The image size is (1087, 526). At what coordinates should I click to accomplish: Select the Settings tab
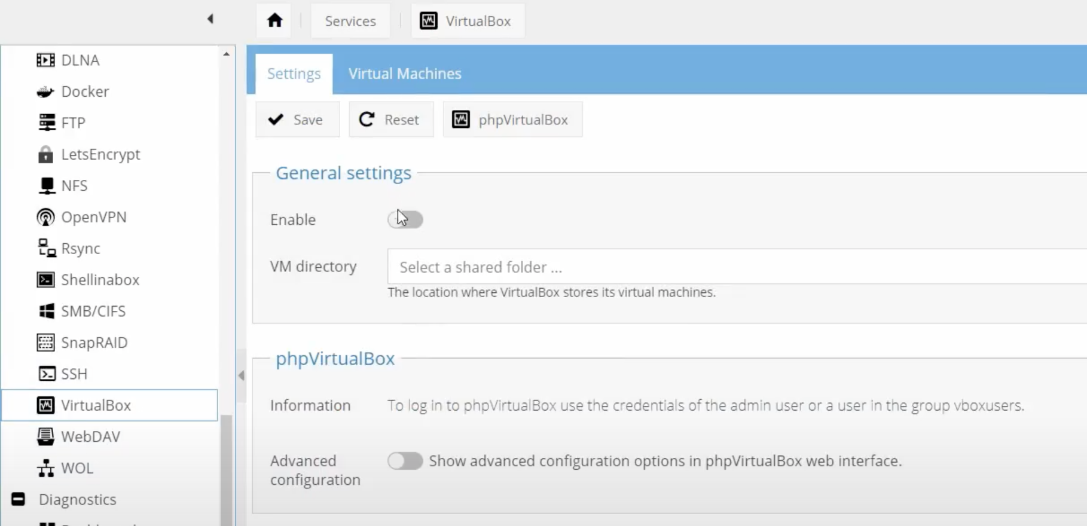tap(294, 74)
